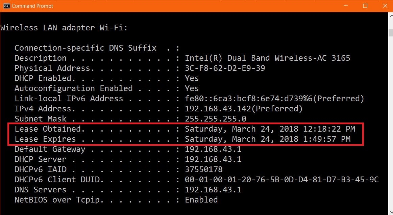Click the DHCPv6 IAID value 37550178
This screenshot has width=393, height=215.
click(x=204, y=169)
